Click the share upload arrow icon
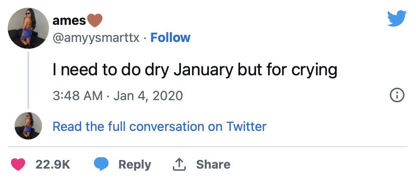The image size is (416, 178). 179,164
